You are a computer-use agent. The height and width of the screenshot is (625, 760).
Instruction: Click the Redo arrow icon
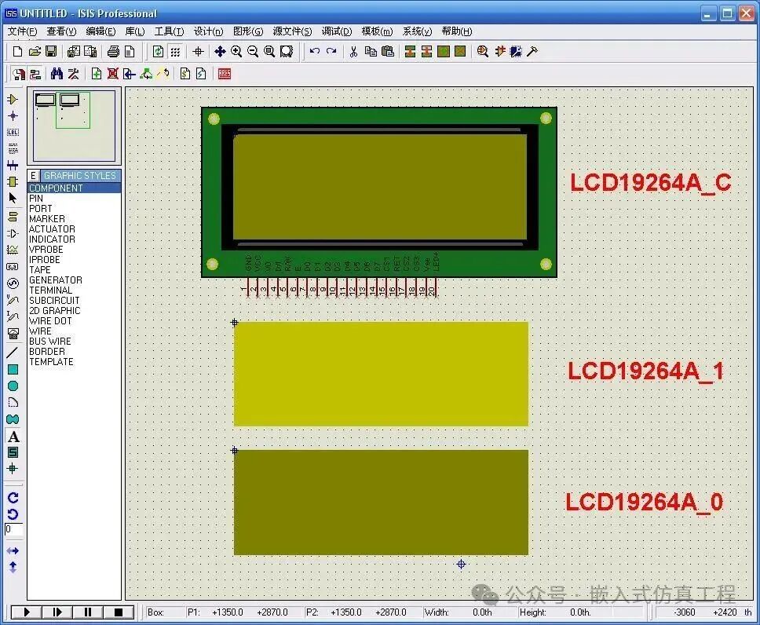click(331, 51)
